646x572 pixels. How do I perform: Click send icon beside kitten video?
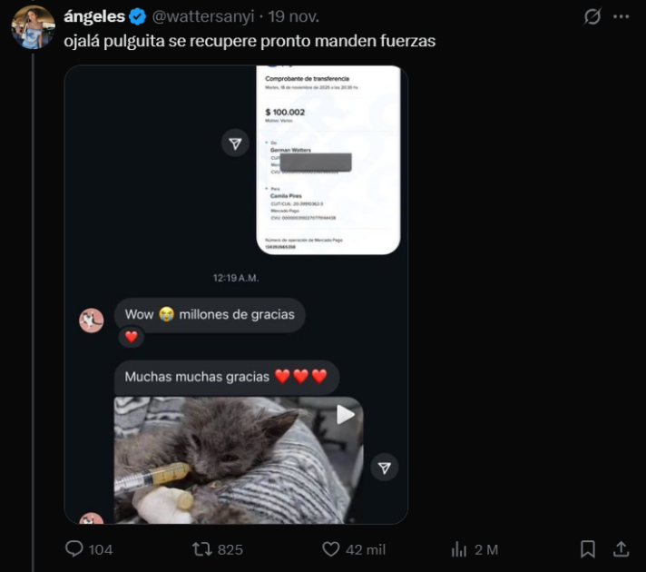[385, 467]
